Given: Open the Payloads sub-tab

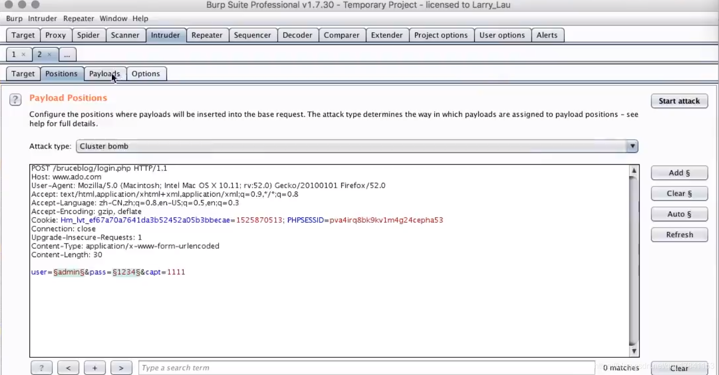Looking at the screenshot, I should (x=104, y=74).
